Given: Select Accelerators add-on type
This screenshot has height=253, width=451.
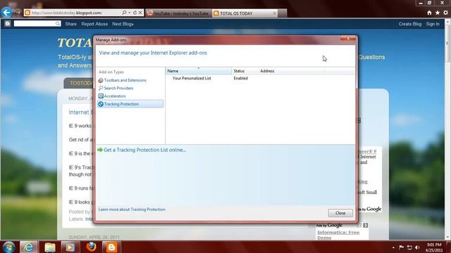Looking at the screenshot, I should (x=130, y=96).
